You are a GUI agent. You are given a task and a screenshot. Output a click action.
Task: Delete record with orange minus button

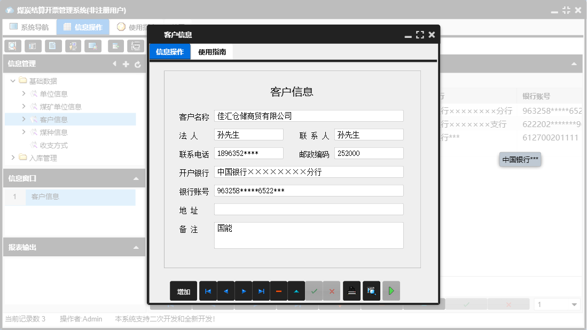pyautogui.click(x=279, y=291)
